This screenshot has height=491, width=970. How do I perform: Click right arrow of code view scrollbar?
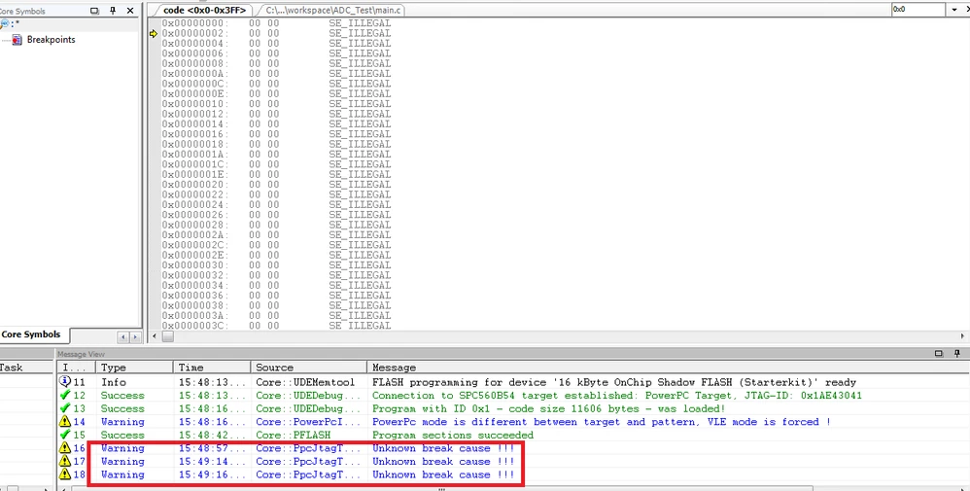pos(962,336)
